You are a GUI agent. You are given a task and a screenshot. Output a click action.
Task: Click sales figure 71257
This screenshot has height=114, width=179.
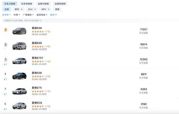(143, 29)
